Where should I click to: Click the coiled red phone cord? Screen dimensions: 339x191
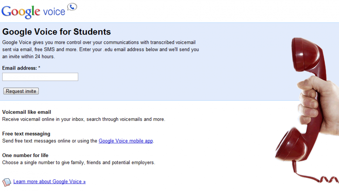(x=325, y=178)
